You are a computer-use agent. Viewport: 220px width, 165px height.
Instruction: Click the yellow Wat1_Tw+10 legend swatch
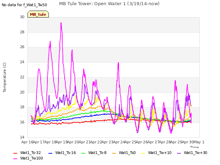pos(143,153)
